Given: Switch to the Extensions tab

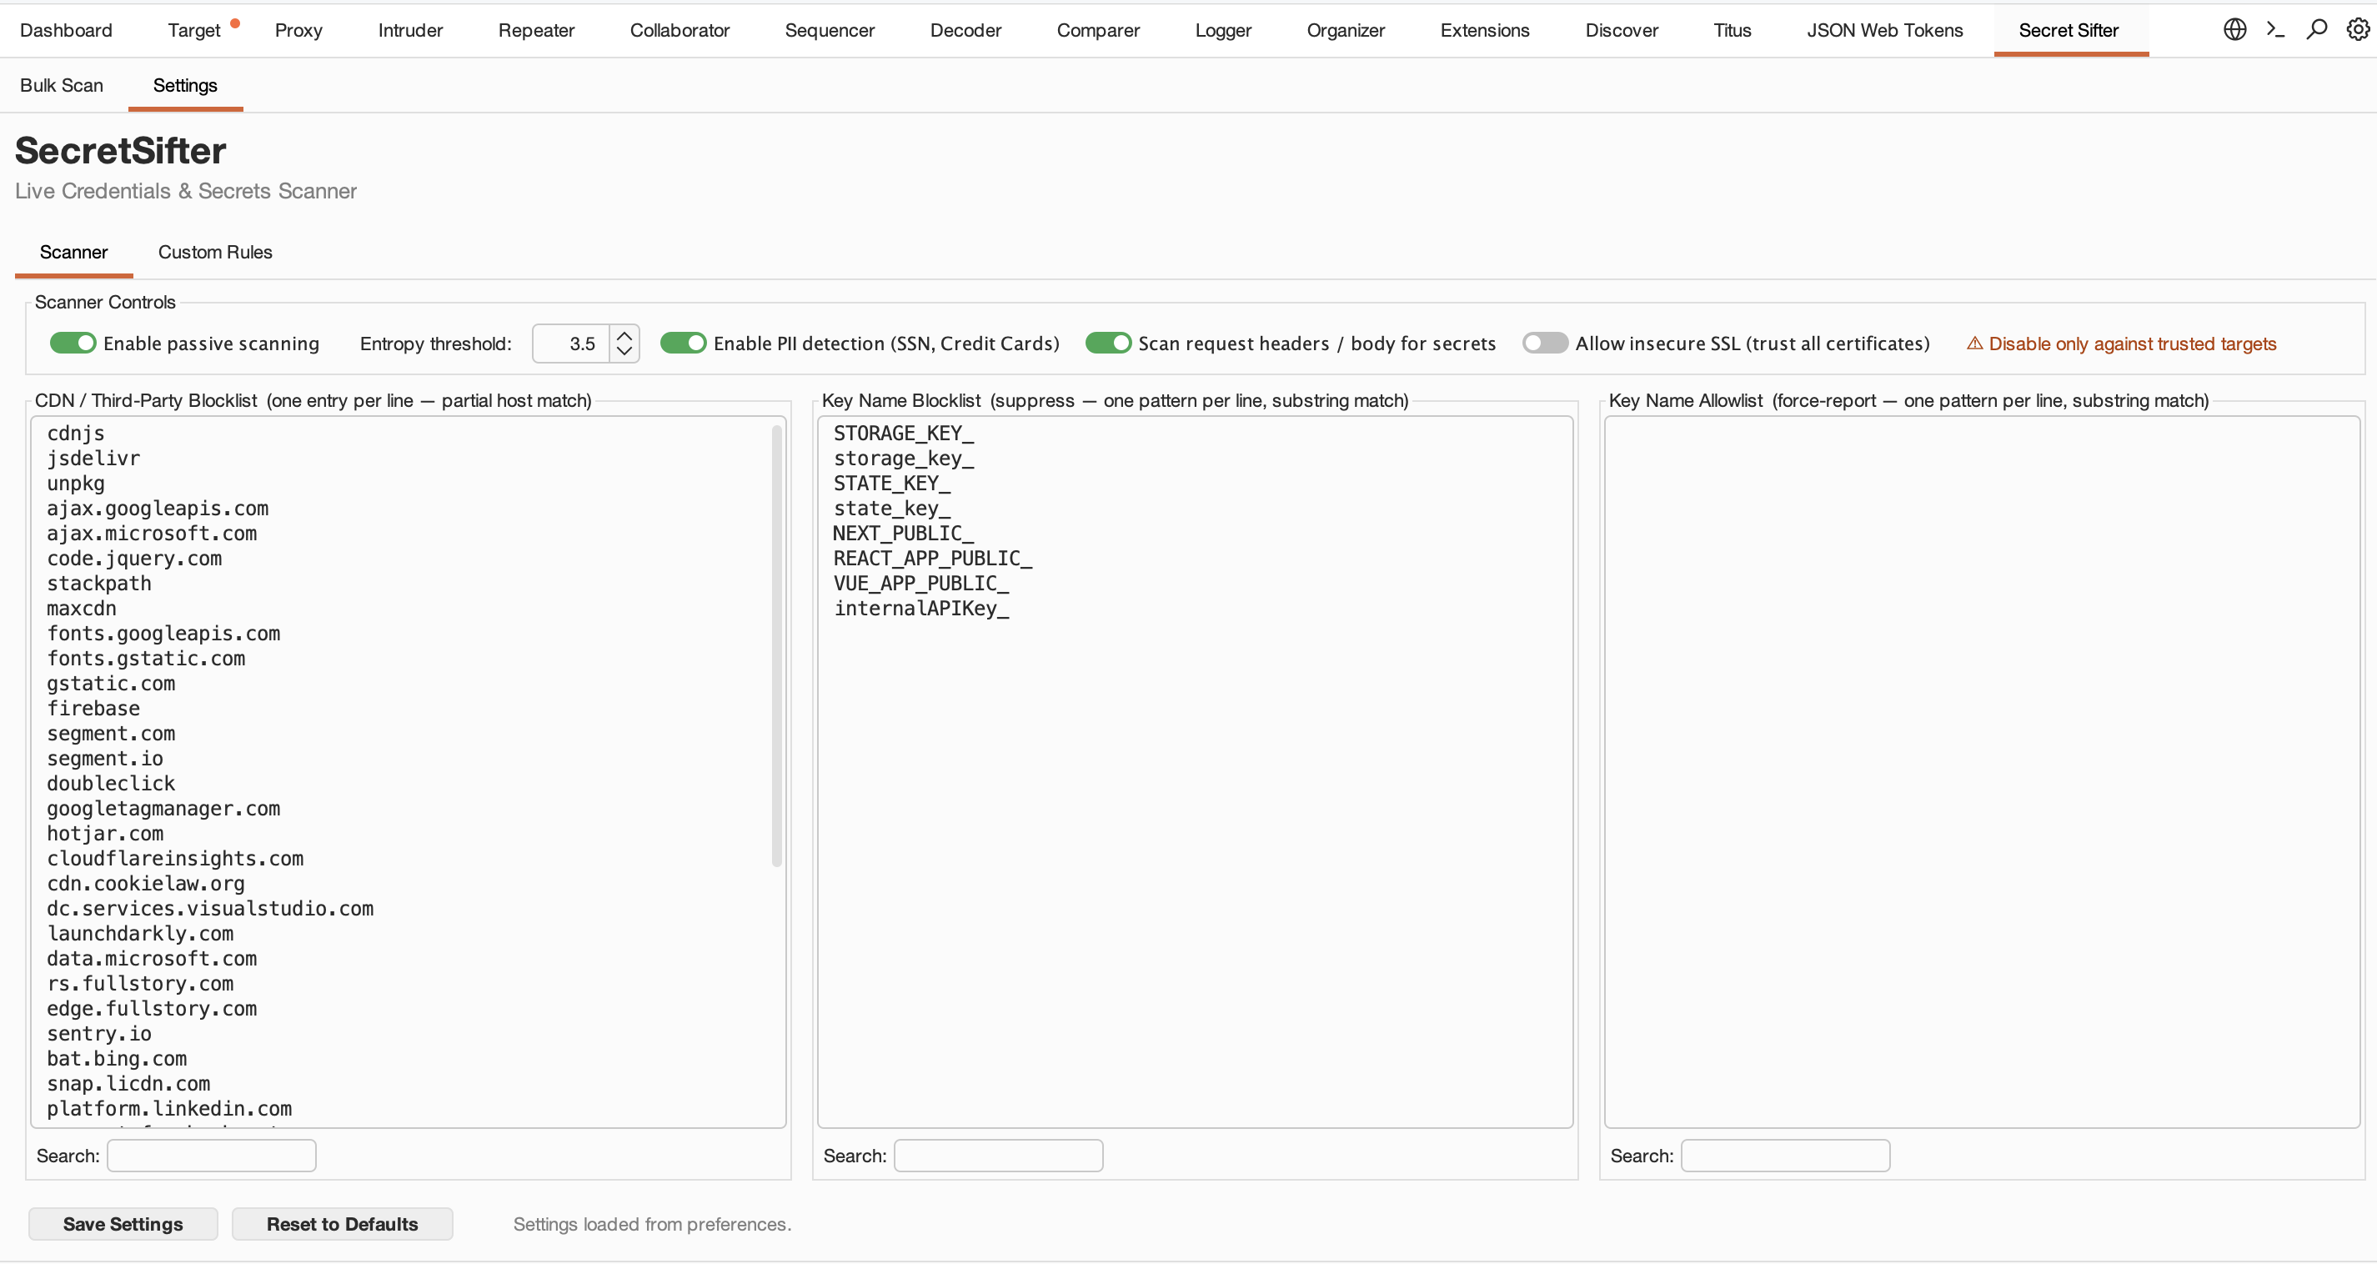Looking at the screenshot, I should [1485, 29].
